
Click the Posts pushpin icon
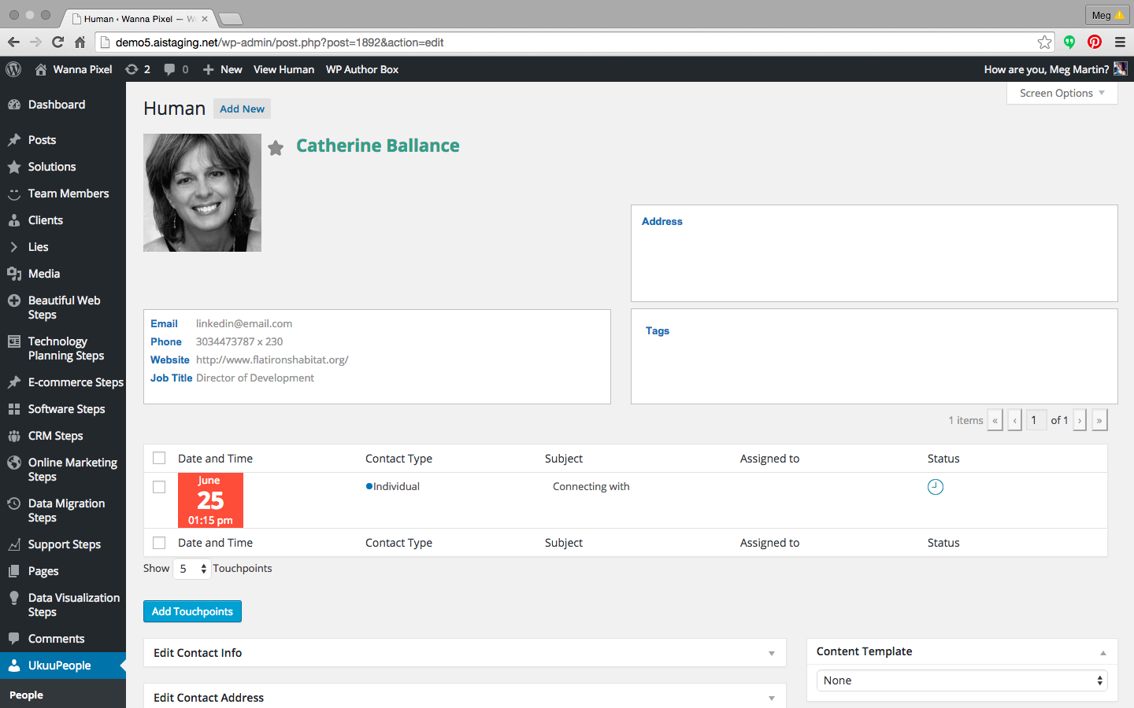pos(14,140)
